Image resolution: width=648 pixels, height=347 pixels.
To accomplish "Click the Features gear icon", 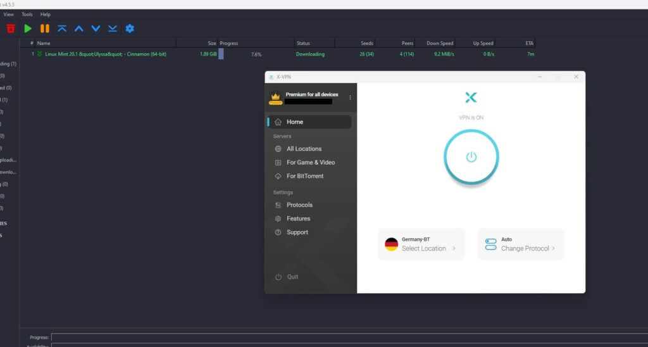I will click(x=278, y=219).
